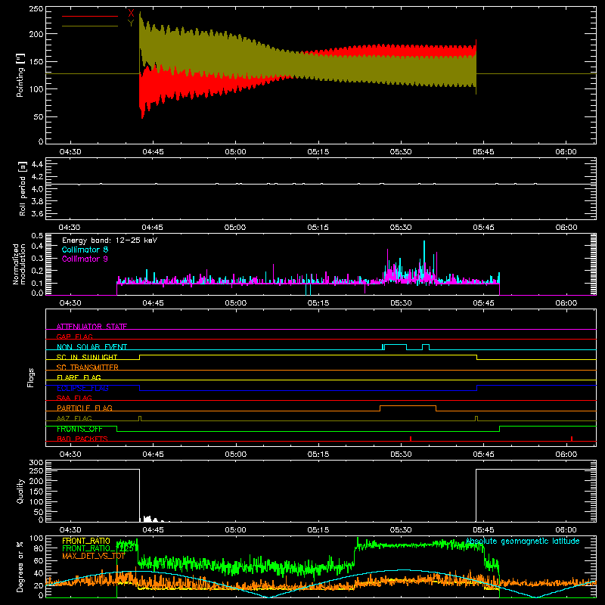This screenshot has width=605, height=605.
Task: Click the 250 tick value on Pointing axis
Action: pyautogui.click(x=36, y=8)
